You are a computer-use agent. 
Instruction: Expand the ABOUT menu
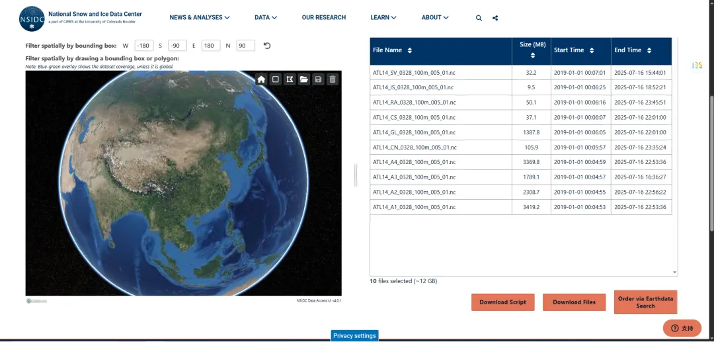pyautogui.click(x=435, y=17)
